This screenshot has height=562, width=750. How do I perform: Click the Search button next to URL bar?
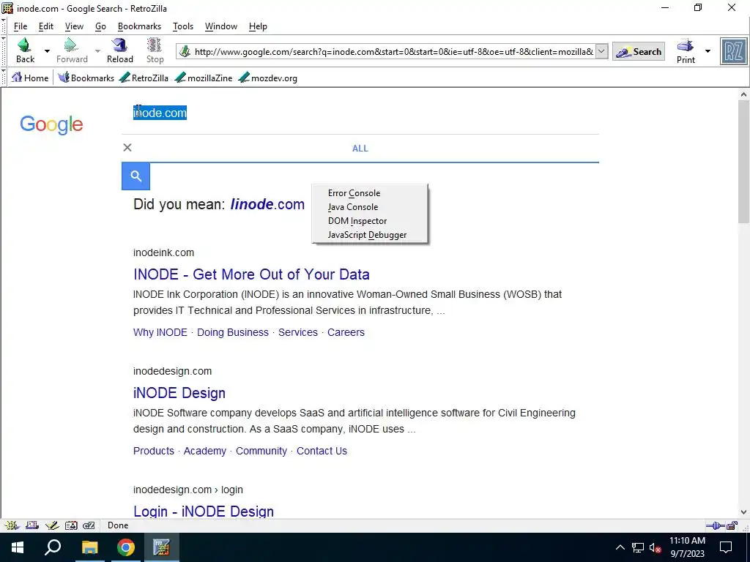638,52
